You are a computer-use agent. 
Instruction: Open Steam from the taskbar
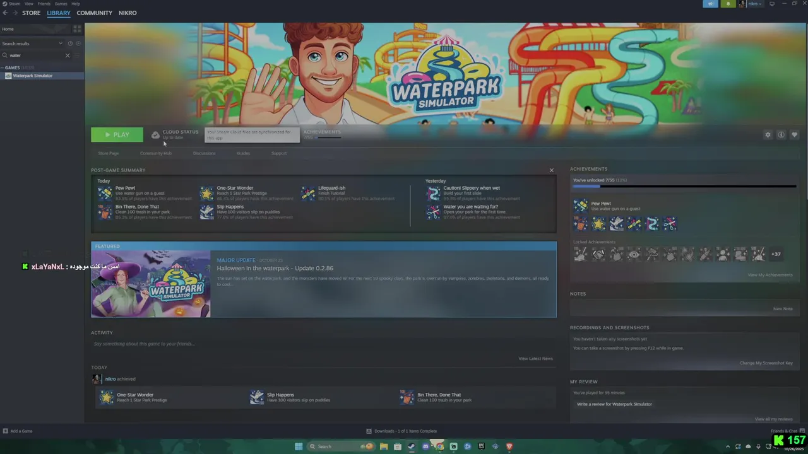pyautogui.click(x=412, y=446)
